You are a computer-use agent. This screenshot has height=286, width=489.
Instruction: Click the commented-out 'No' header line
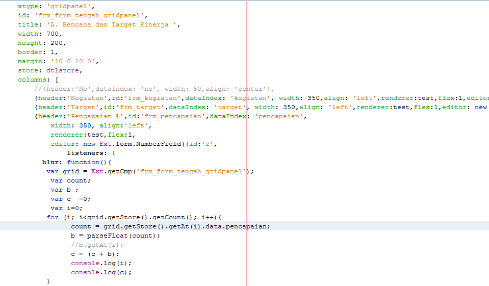(154, 89)
